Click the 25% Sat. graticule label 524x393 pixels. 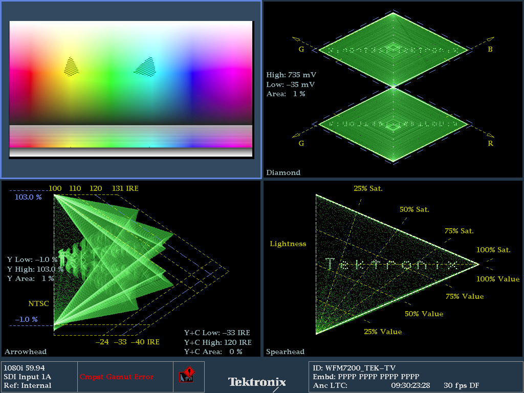(x=368, y=188)
